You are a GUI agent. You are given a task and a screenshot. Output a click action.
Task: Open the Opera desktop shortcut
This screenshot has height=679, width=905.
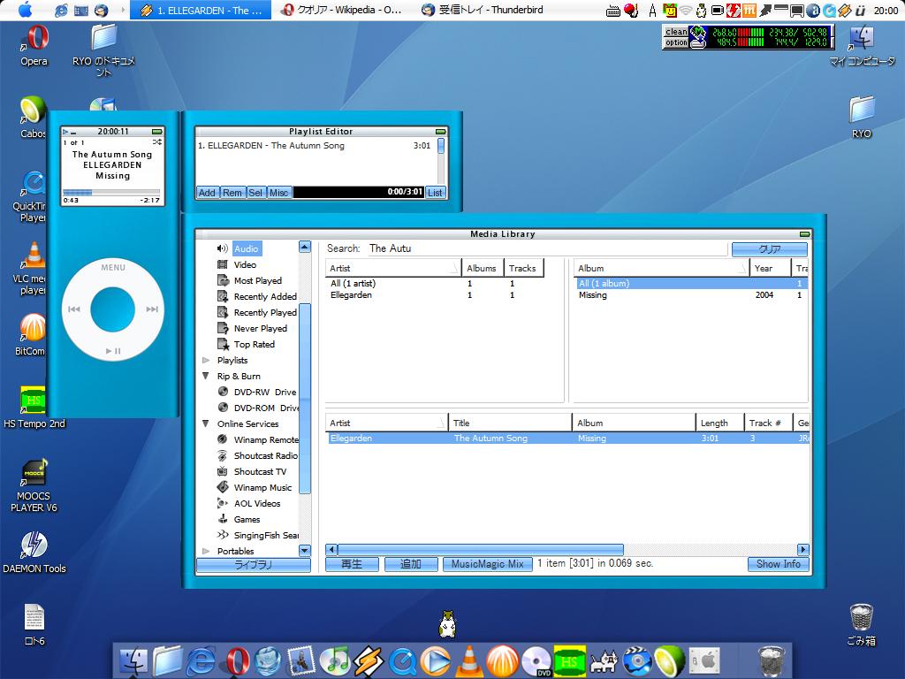[x=34, y=45]
